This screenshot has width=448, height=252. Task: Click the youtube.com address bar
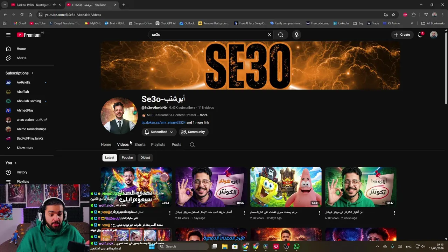pos(210,15)
